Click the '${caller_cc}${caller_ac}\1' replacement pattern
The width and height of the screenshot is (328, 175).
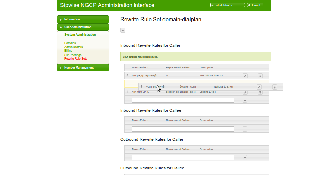point(181,92)
